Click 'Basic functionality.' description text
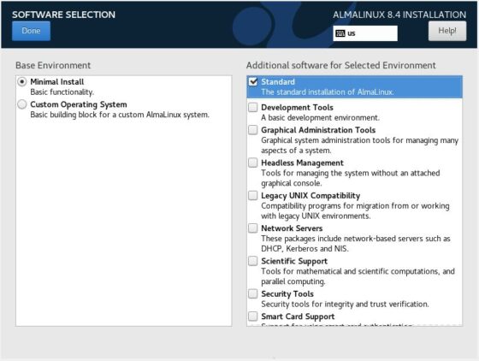 click(x=62, y=92)
